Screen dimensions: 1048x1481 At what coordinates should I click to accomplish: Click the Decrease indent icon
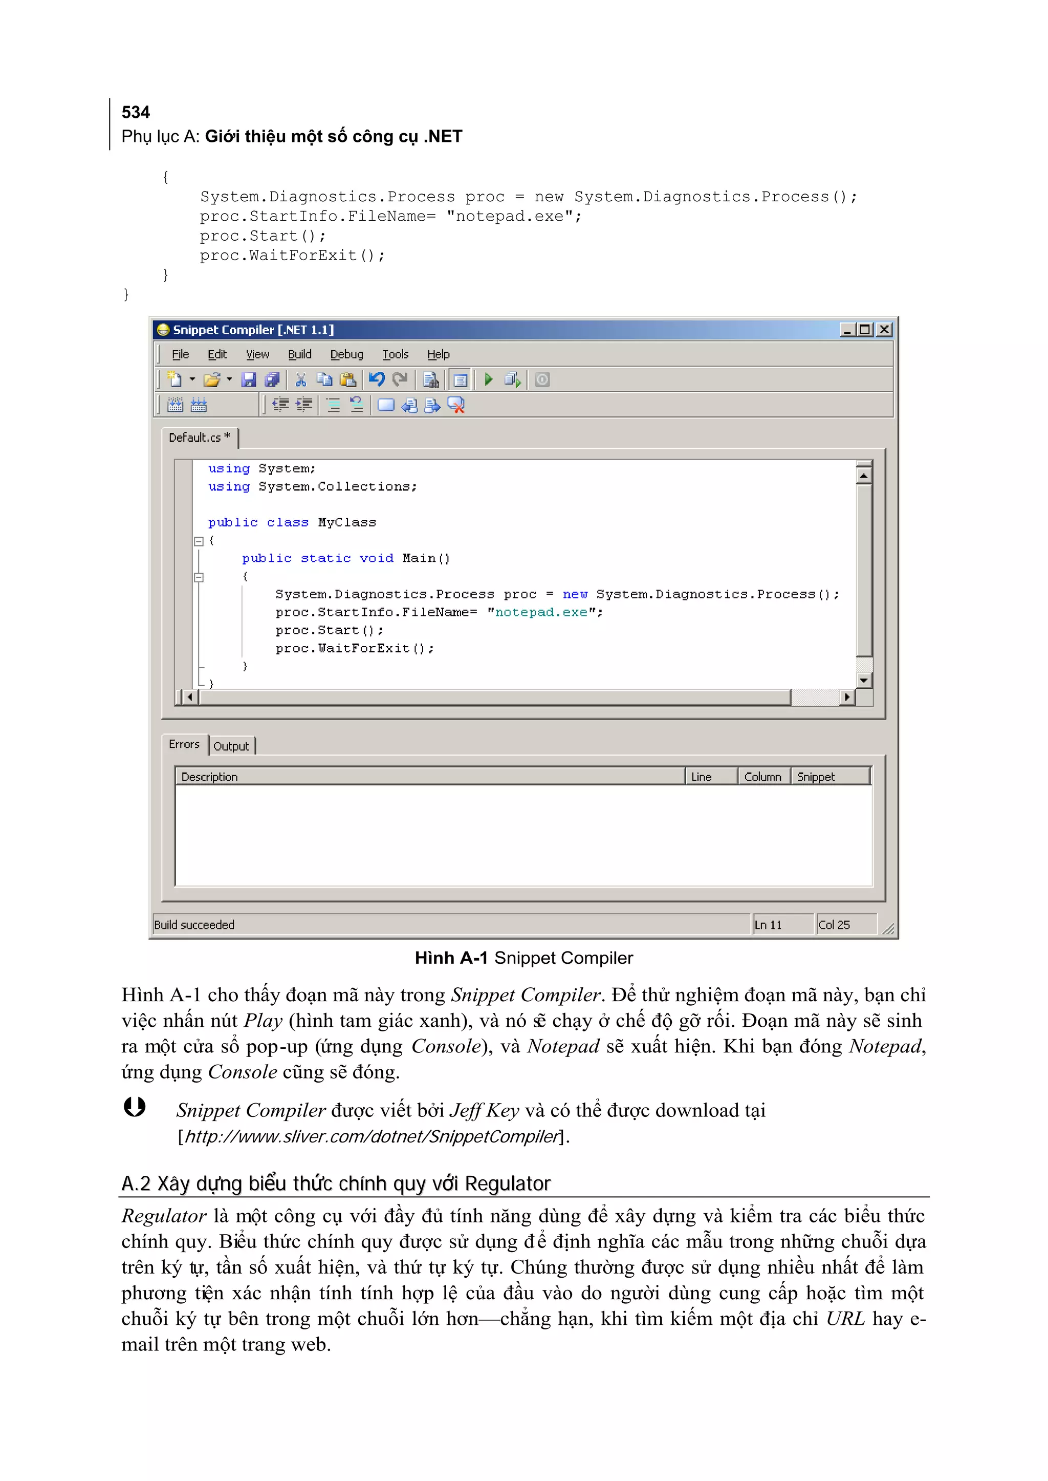coord(280,405)
